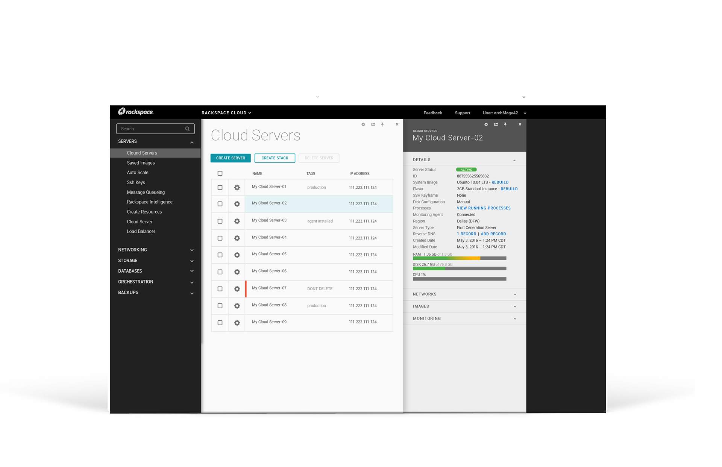Open gear menu for My Cloud Server-06
Viewport: 722px width, 467px height.
pos(237,272)
